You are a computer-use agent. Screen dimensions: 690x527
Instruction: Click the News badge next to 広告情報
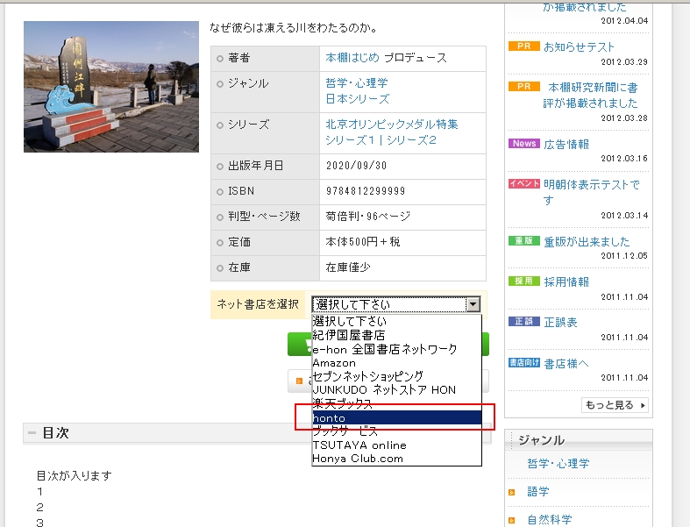(x=523, y=144)
